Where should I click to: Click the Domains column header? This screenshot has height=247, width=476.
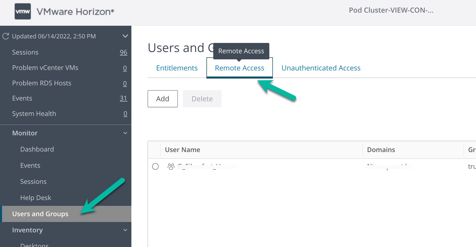point(381,150)
